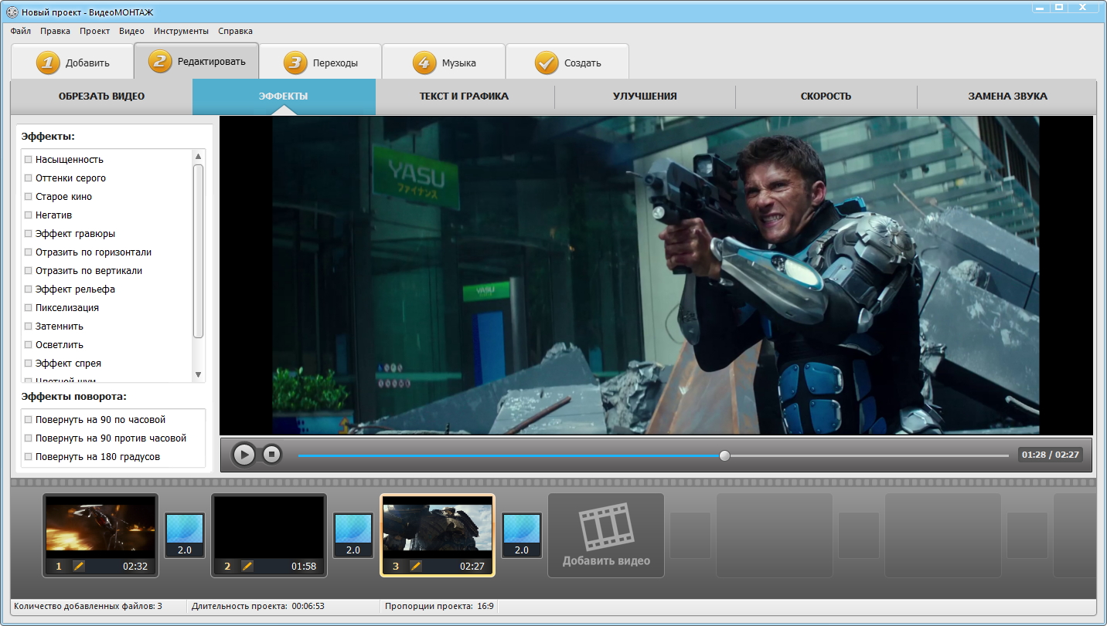The image size is (1107, 626).
Task: Open the Видео menu
Action: tap(131, 31)
